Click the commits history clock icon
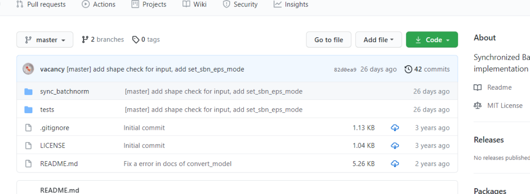Image resolution: width=530 pixels, height=194 pixels. 408,69
